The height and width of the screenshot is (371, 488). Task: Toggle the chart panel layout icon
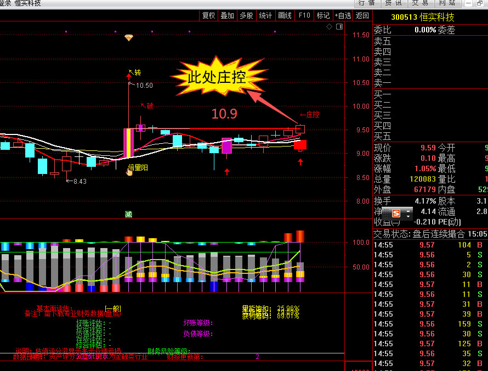click(x=338, y=26)
